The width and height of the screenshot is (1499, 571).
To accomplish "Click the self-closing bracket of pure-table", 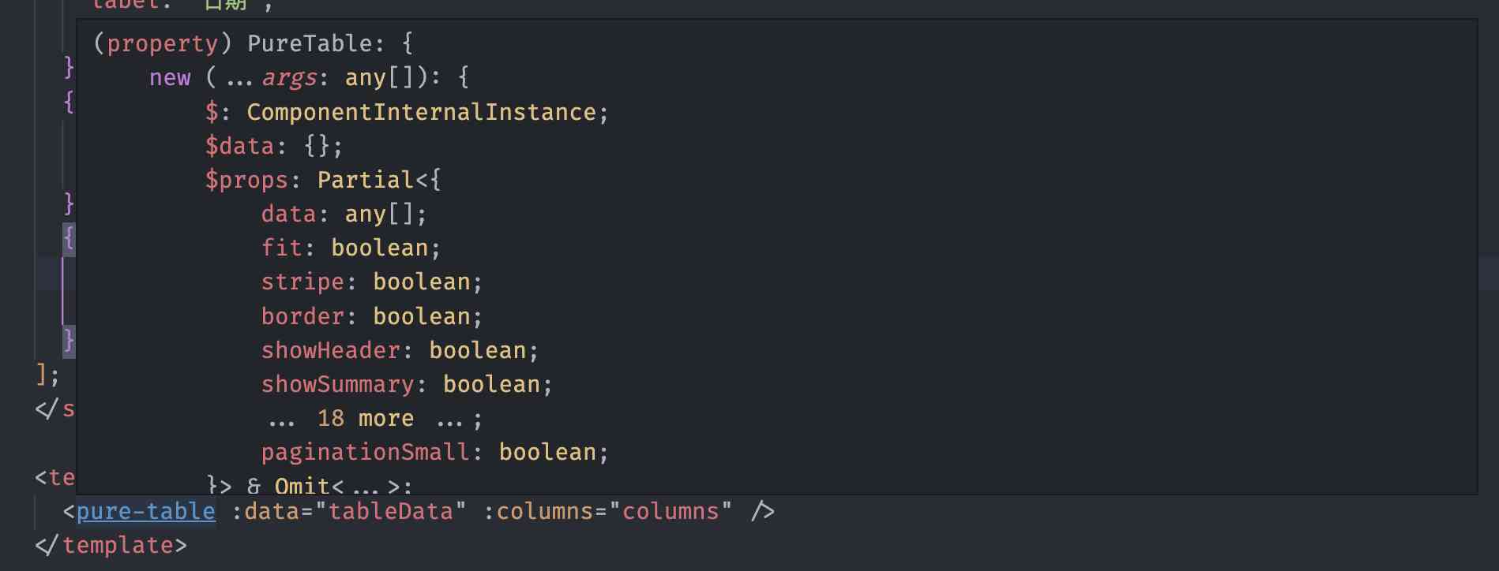I will click(762, 512).
